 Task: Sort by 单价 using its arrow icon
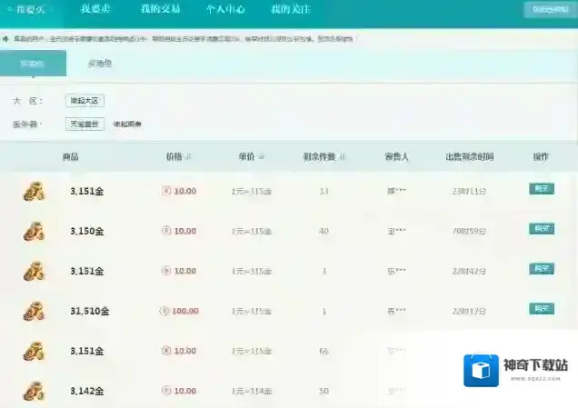[x=262, y=157]
